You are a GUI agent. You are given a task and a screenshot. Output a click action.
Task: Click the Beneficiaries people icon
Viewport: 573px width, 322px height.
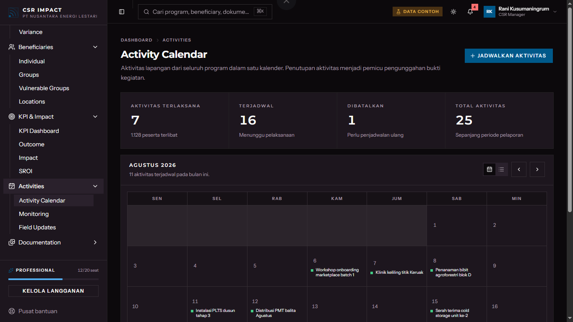point(12,47)
